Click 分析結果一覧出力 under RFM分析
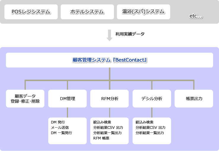Image resolution: width=219 pixels, height=151 pixels. click(x=107, y=133)
